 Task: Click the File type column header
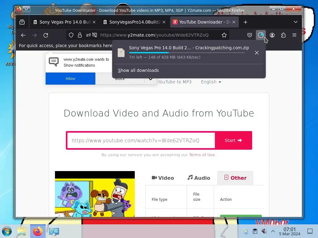(x=159, y=199)
